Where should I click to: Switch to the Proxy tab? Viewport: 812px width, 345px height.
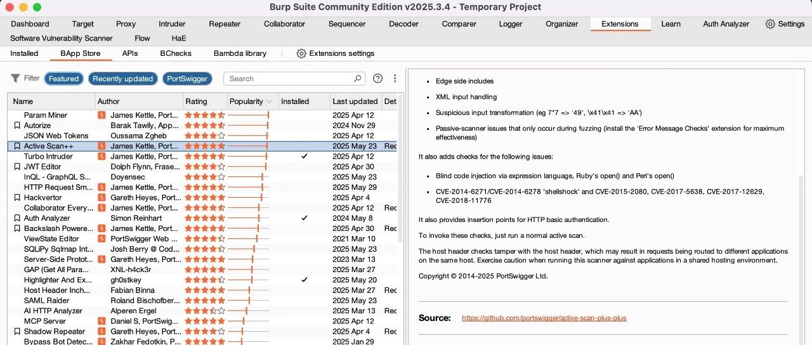[126, 23]
